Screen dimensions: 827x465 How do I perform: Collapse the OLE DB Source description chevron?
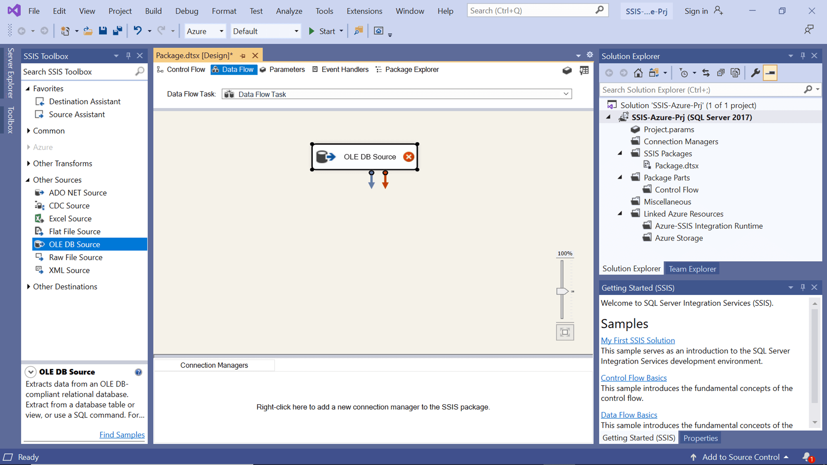coord(31,372)
